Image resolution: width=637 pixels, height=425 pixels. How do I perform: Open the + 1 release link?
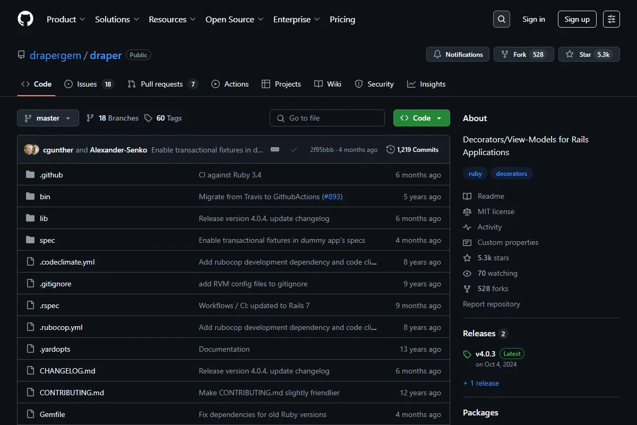(481, 383)
